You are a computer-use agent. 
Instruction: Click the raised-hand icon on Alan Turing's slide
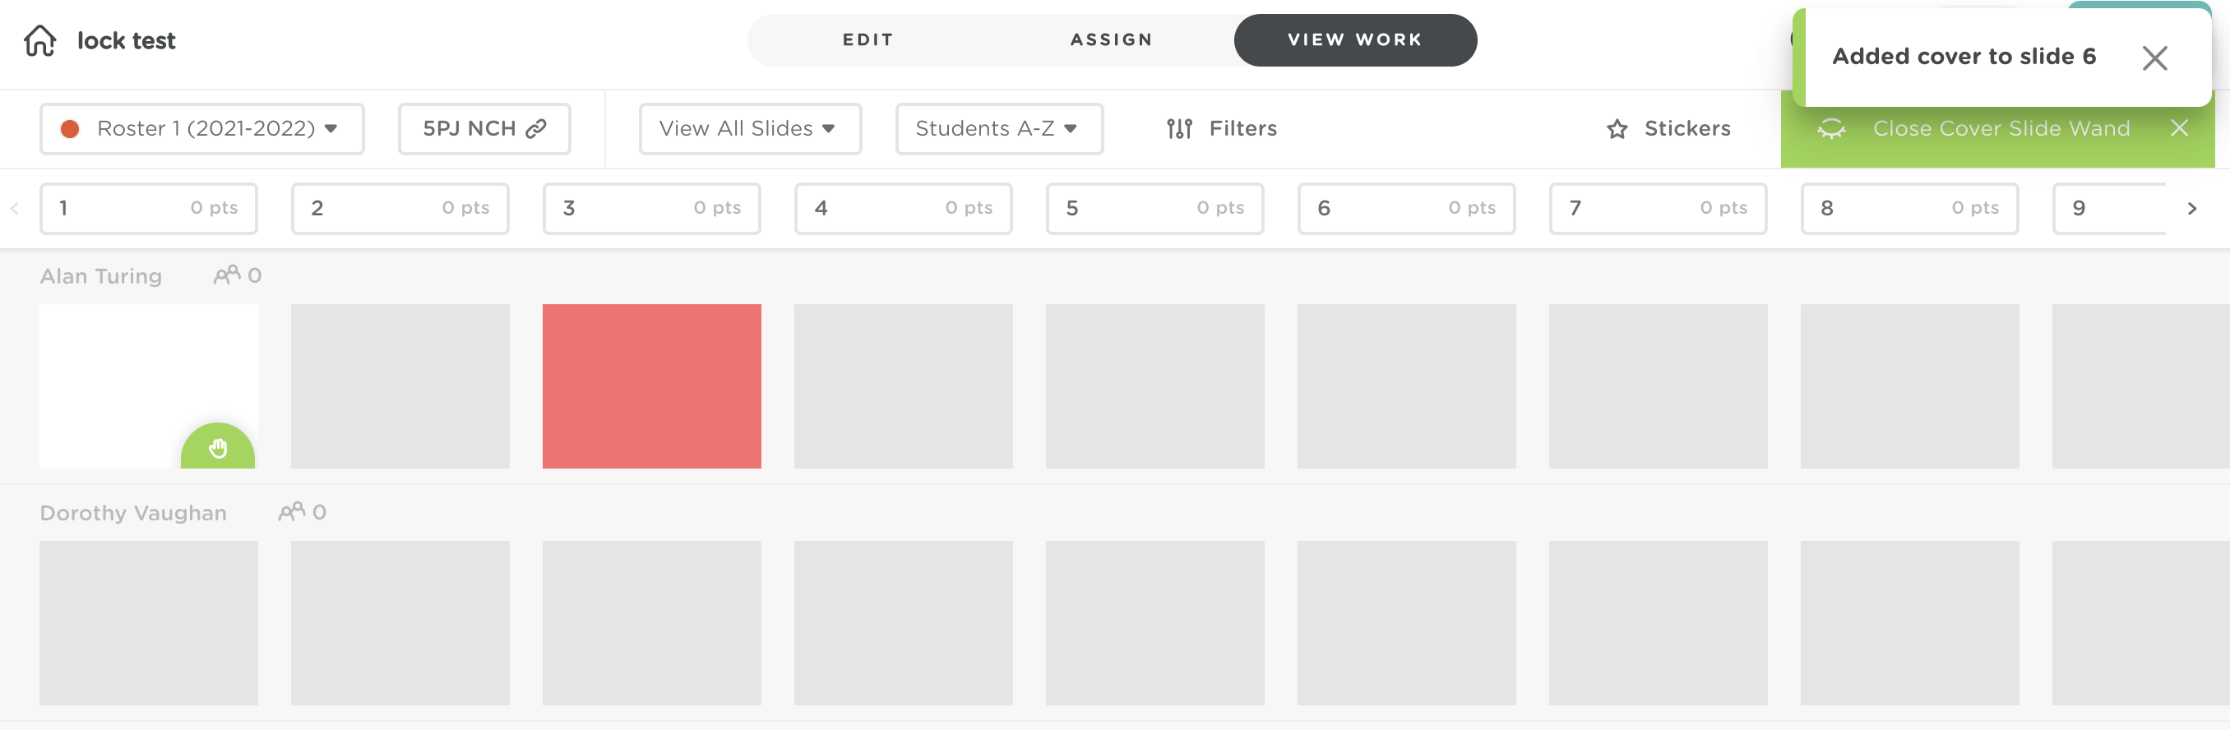click(x=218, y=448)
